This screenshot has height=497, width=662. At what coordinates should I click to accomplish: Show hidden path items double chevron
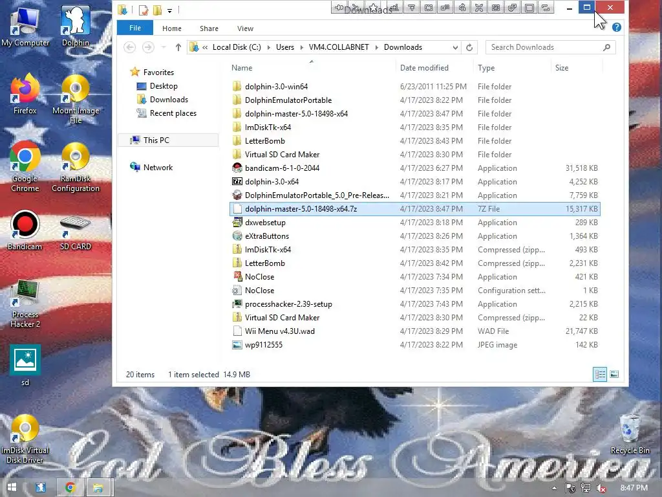[x=205, y=47]
